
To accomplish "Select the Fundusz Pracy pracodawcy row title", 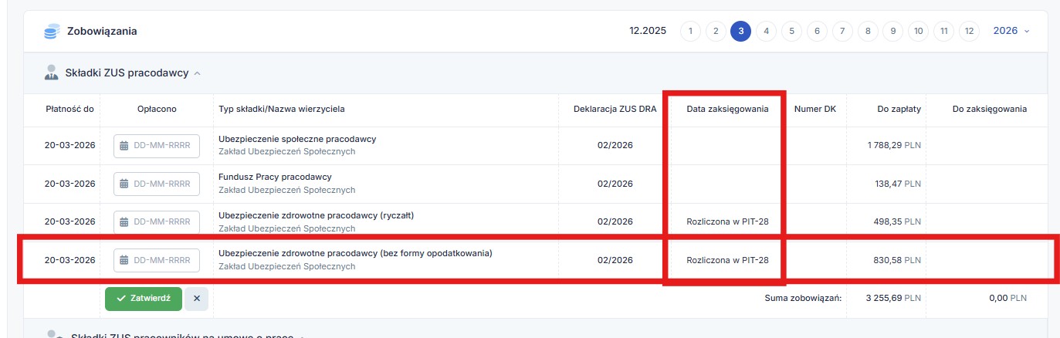I will pyautogui.click(x=275, y=177).
